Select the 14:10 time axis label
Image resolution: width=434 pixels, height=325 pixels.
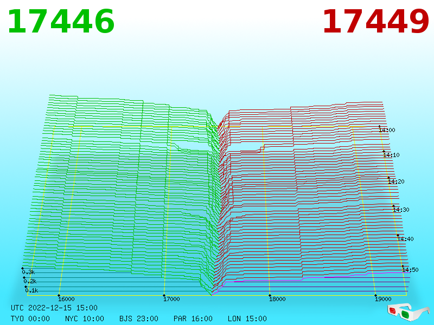[x=391, y=155]
